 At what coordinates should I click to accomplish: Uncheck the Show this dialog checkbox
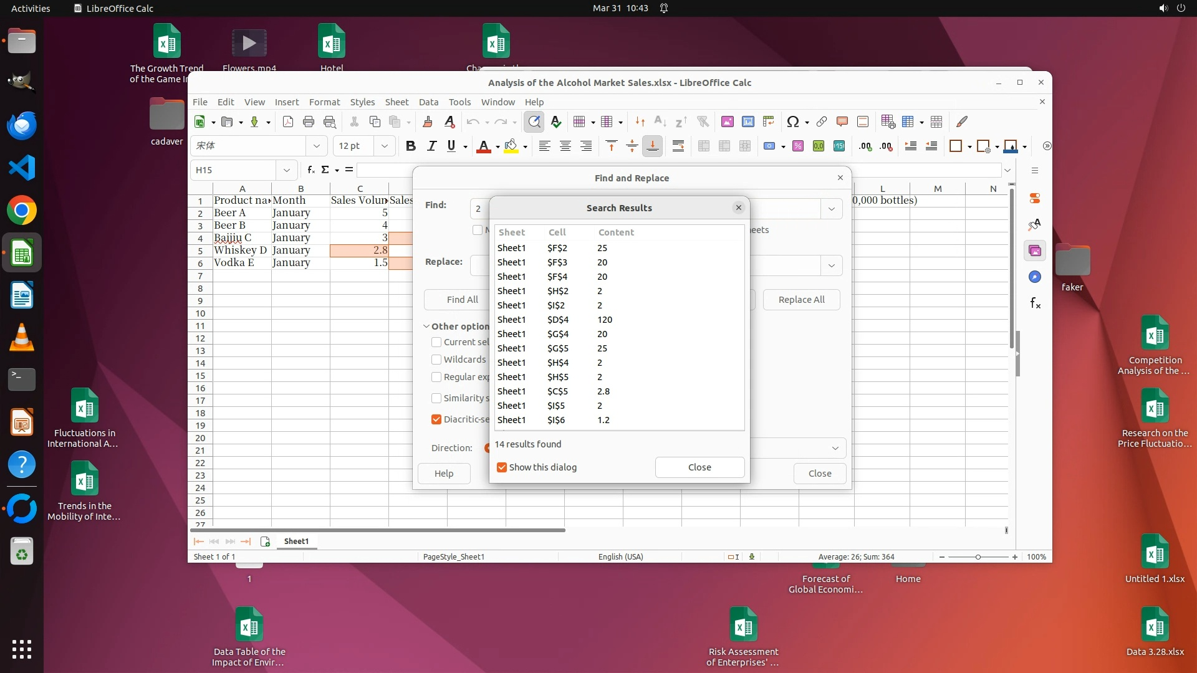tap(502, 467)
